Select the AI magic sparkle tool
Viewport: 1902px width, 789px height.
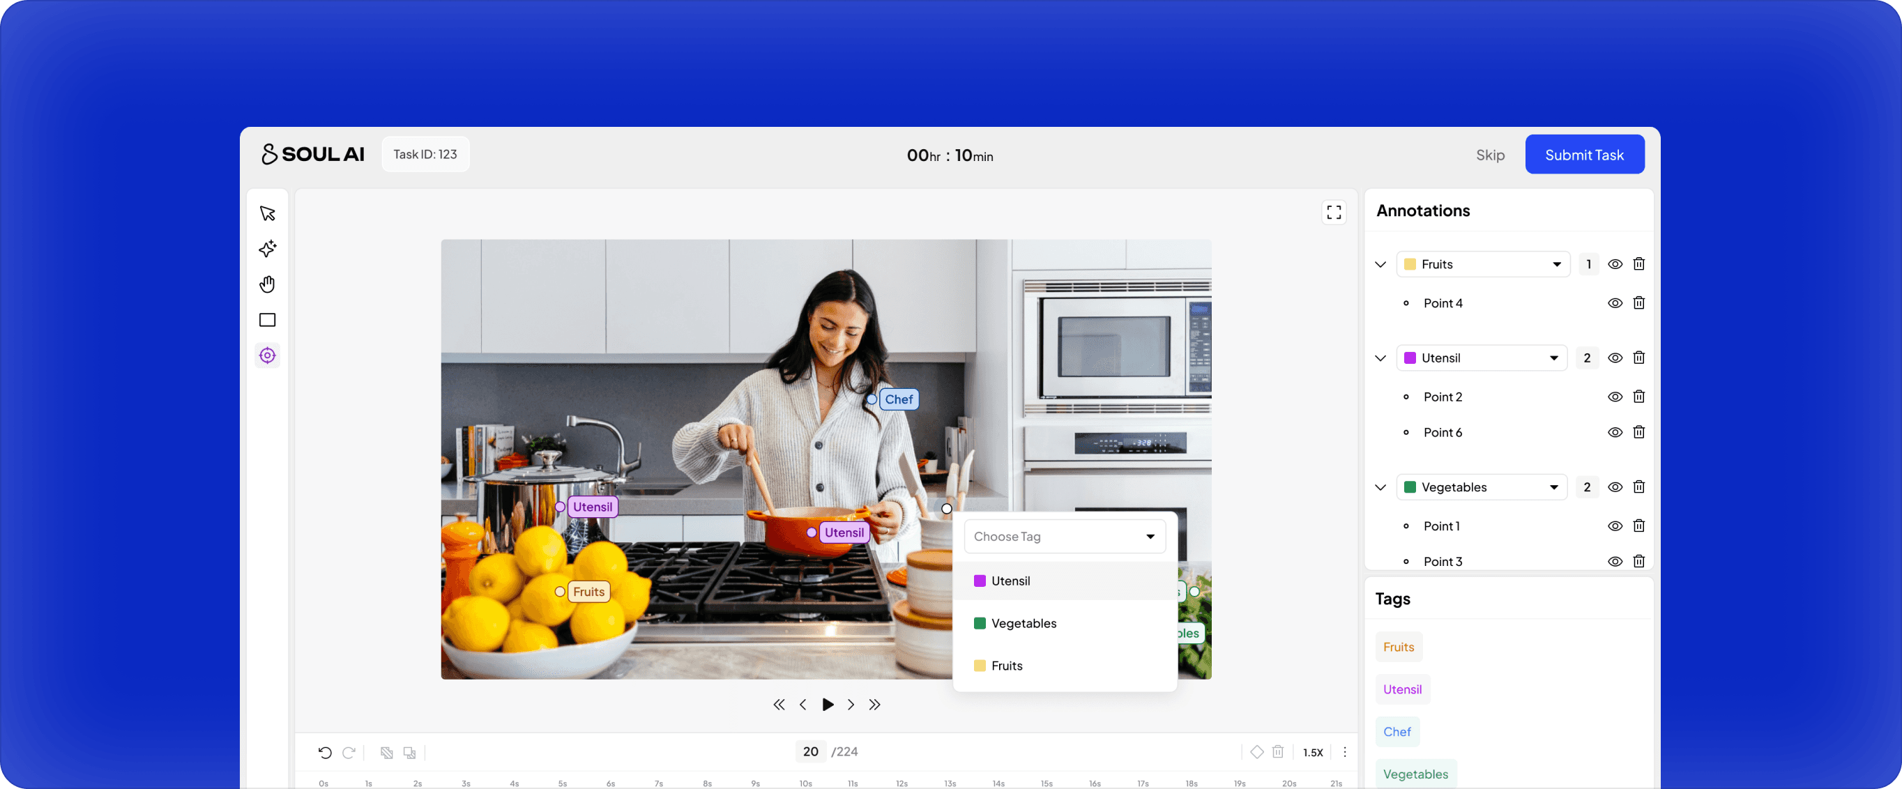pos(267,249)
